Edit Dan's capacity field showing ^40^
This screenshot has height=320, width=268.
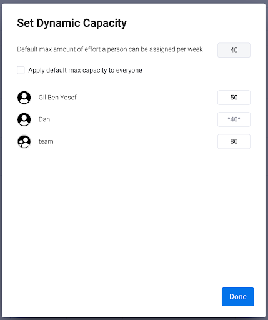pos(234,119)
